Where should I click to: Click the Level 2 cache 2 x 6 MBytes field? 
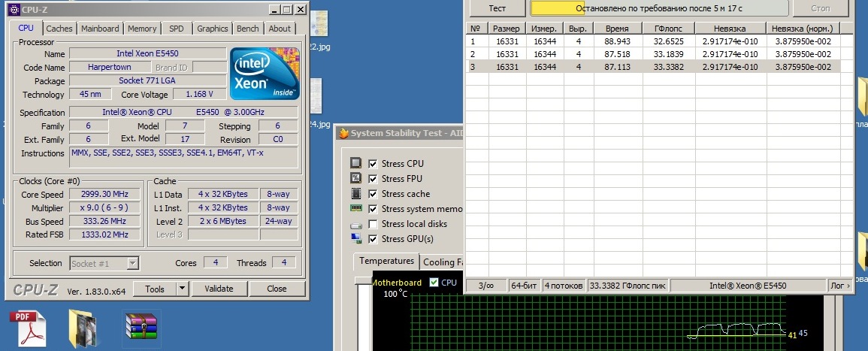pyautogui.click(x=223, y=221)
